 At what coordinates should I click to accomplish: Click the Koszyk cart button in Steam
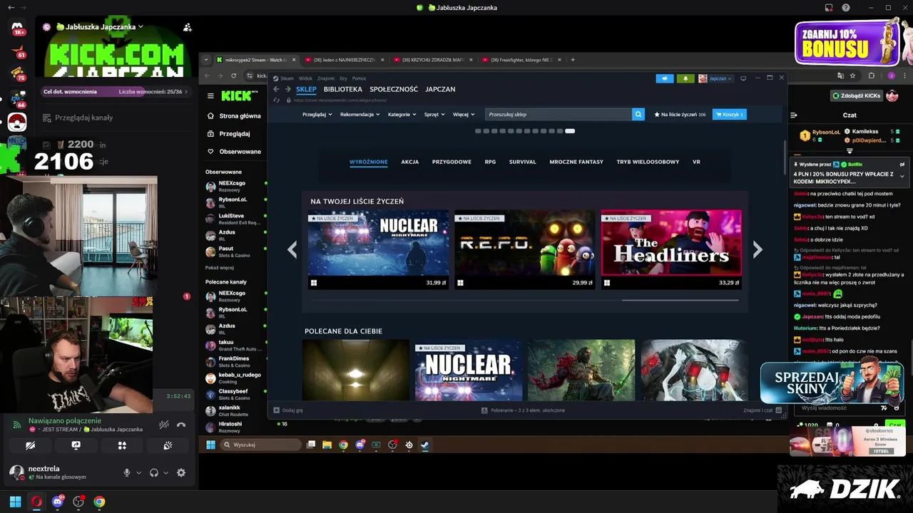point(729,114)
